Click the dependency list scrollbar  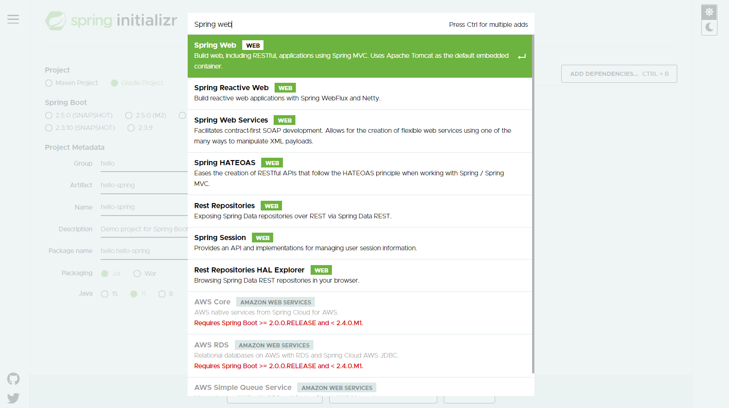tap(533, 204)
